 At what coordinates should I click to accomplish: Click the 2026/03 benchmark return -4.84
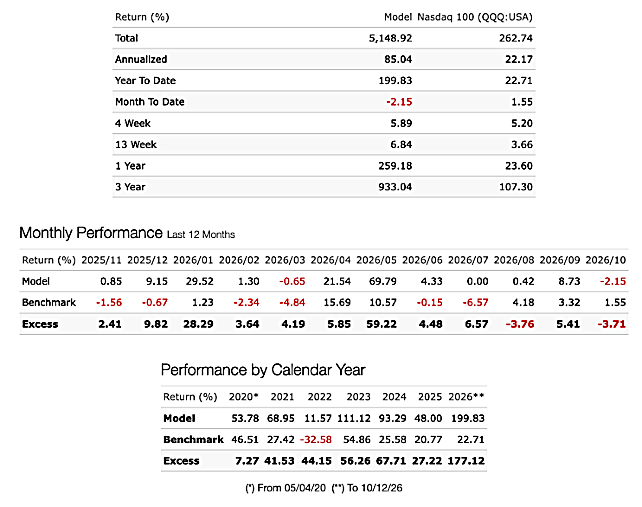292,302
